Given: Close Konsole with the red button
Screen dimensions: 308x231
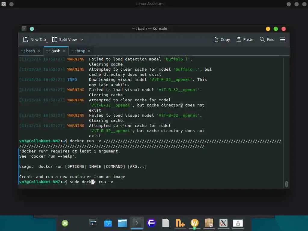Looking at the screenshot, I should (x=284, y=29).
